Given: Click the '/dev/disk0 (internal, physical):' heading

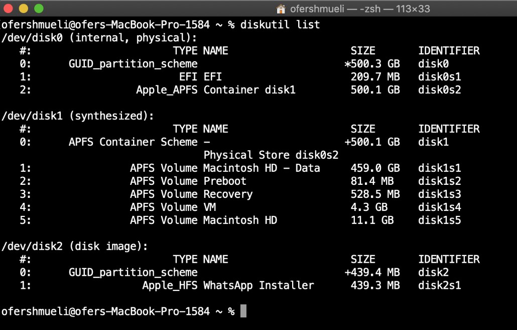Looking at the screenshot, I should tap(99, 38).
